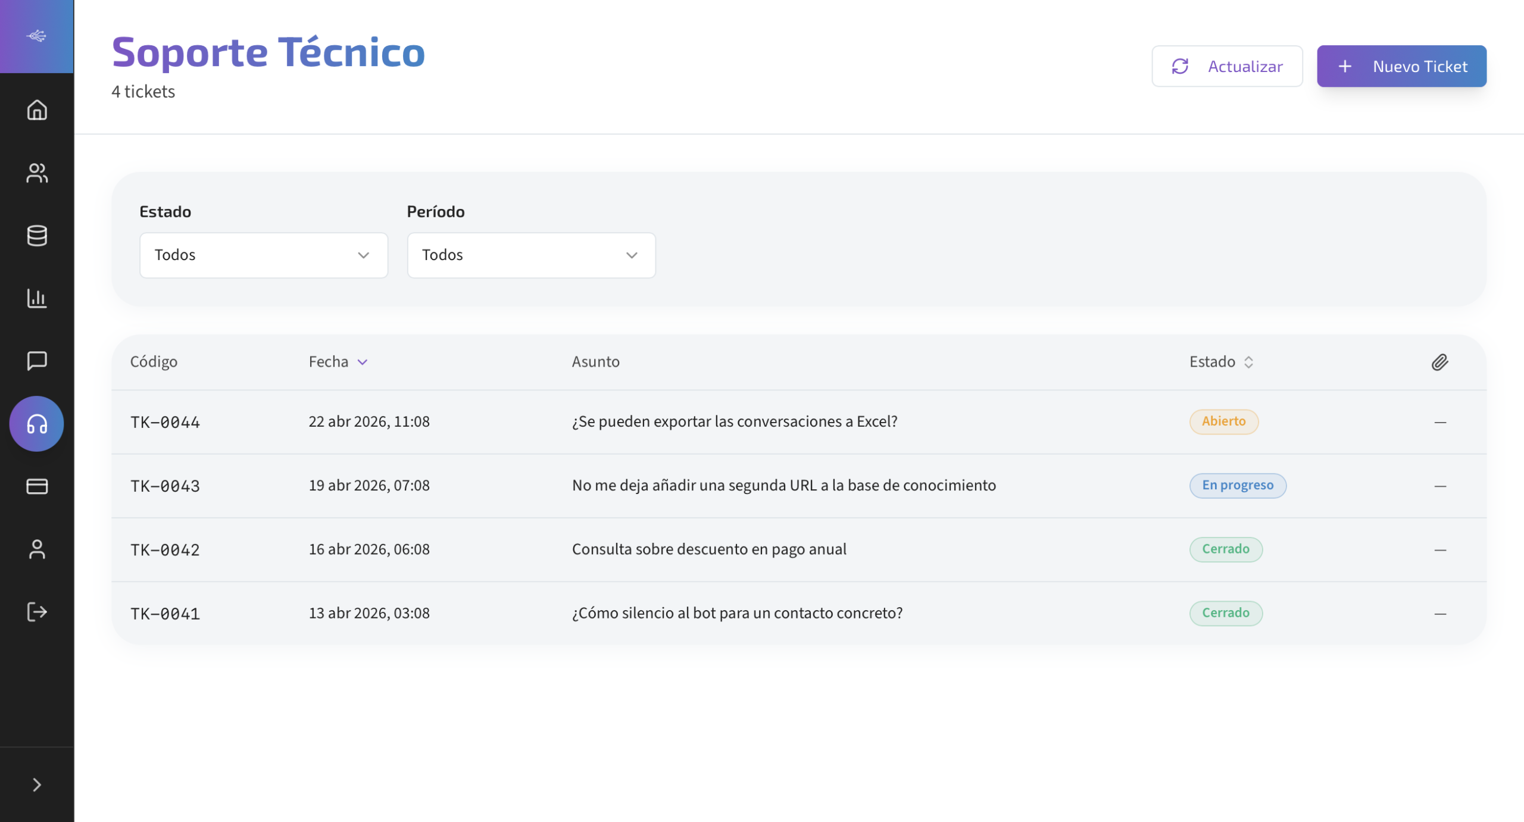Click the paperclip attachments column icon
Viewport: 1524px width, 822px height.
coord(1439,362)
